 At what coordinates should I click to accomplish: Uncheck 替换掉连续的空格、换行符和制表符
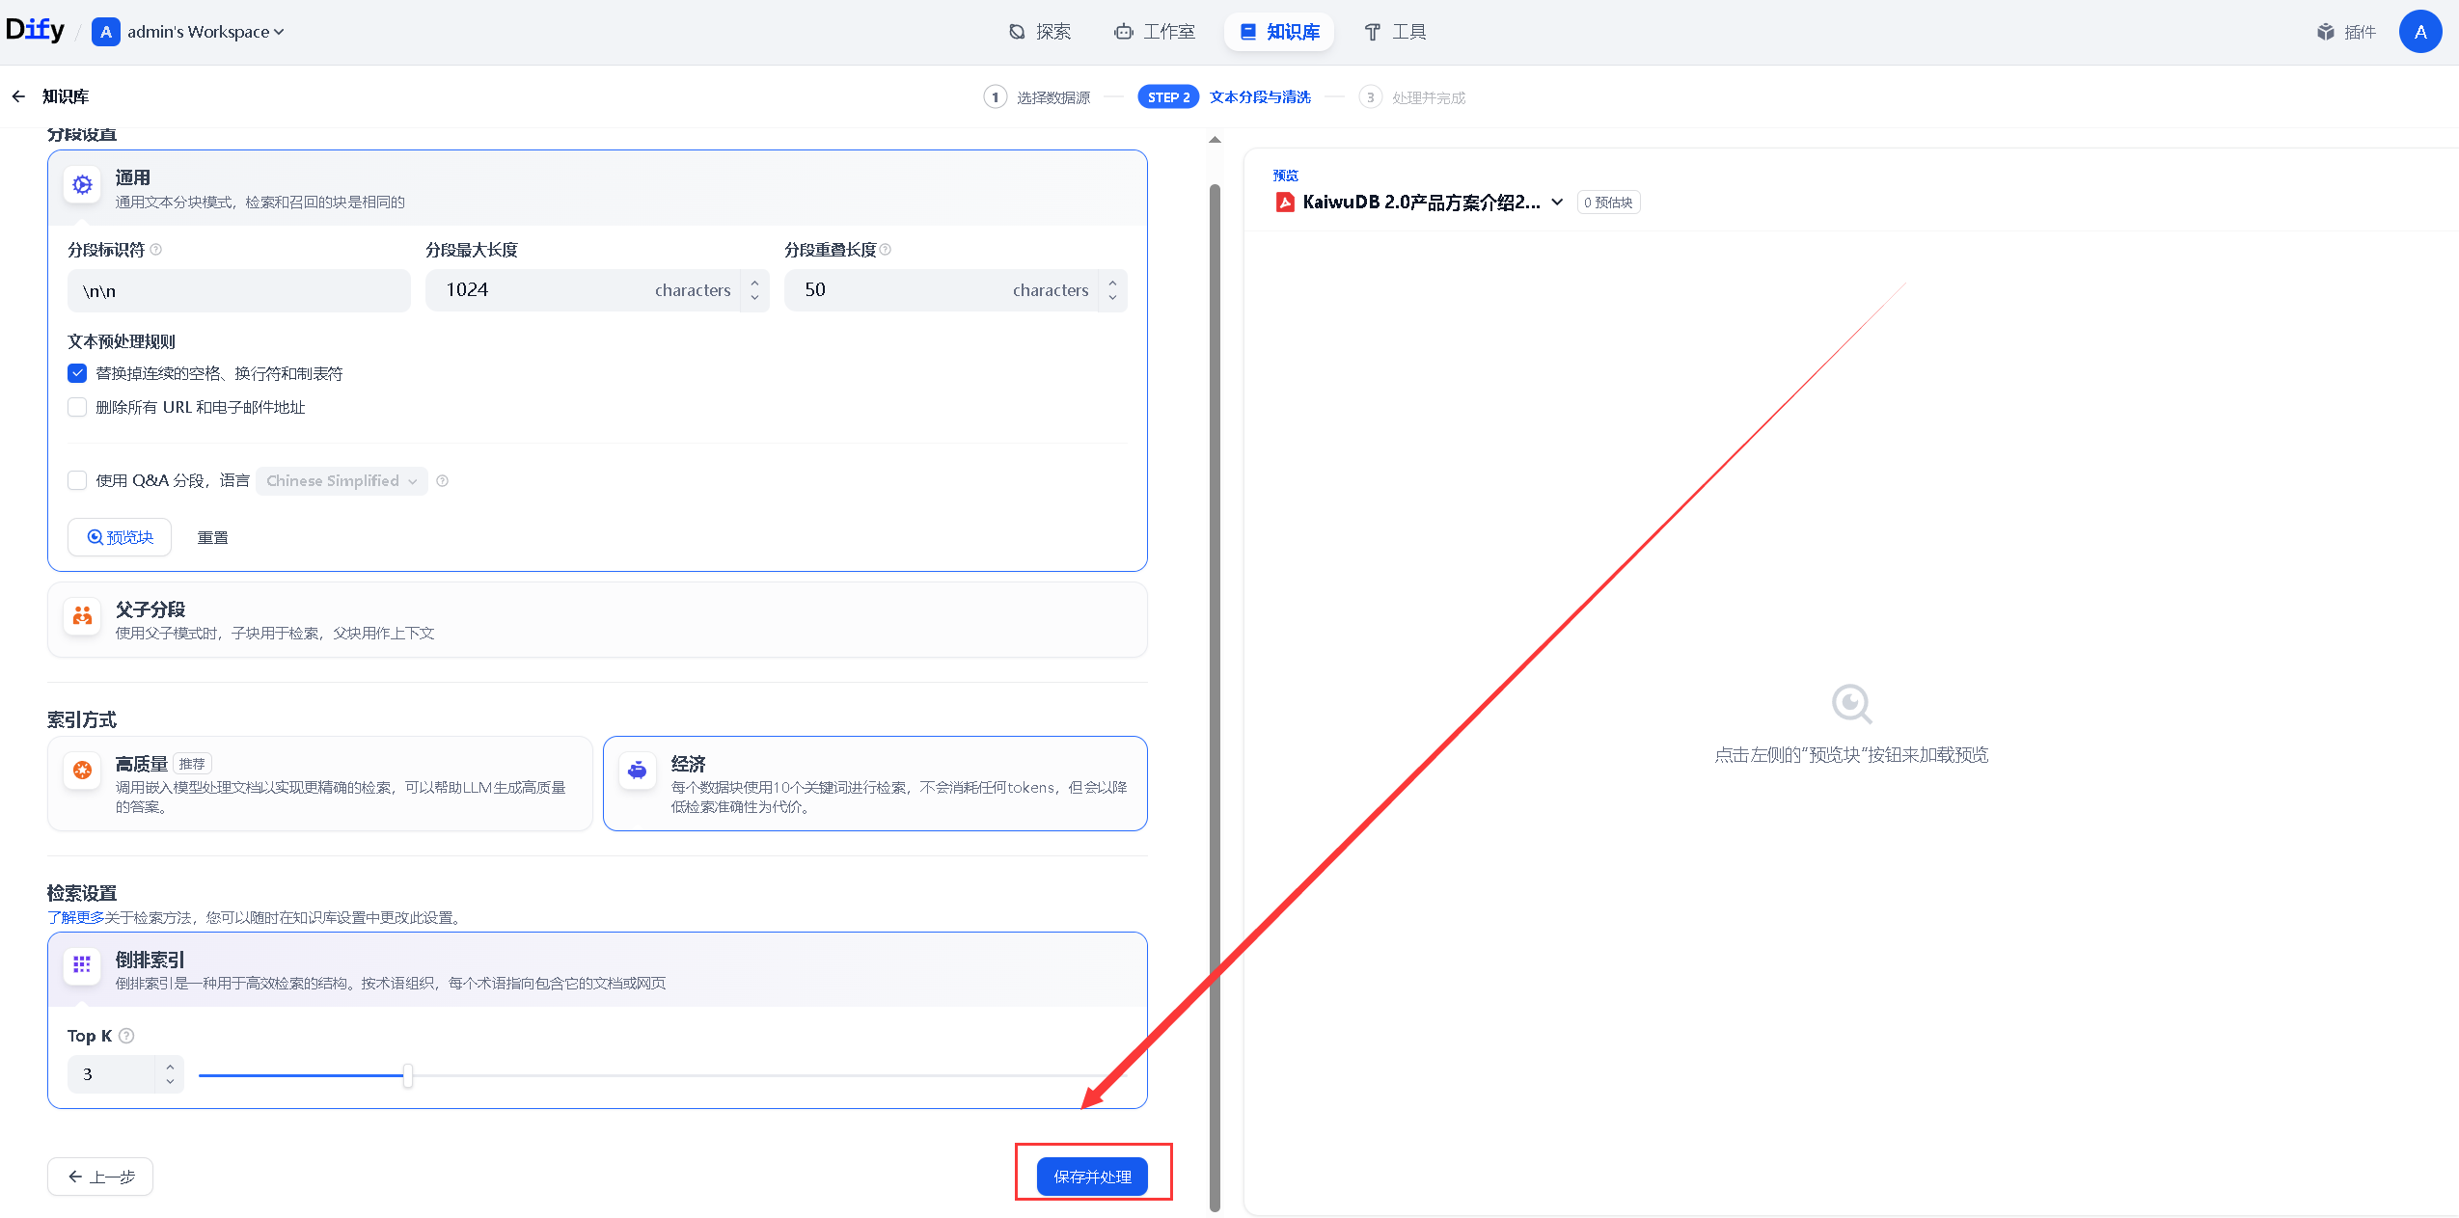[x=77, y=373]
